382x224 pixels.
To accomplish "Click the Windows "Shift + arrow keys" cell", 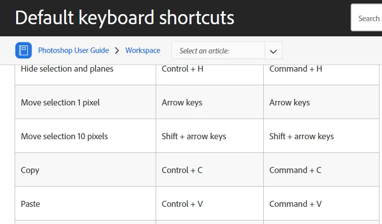I will coord(194,136).
